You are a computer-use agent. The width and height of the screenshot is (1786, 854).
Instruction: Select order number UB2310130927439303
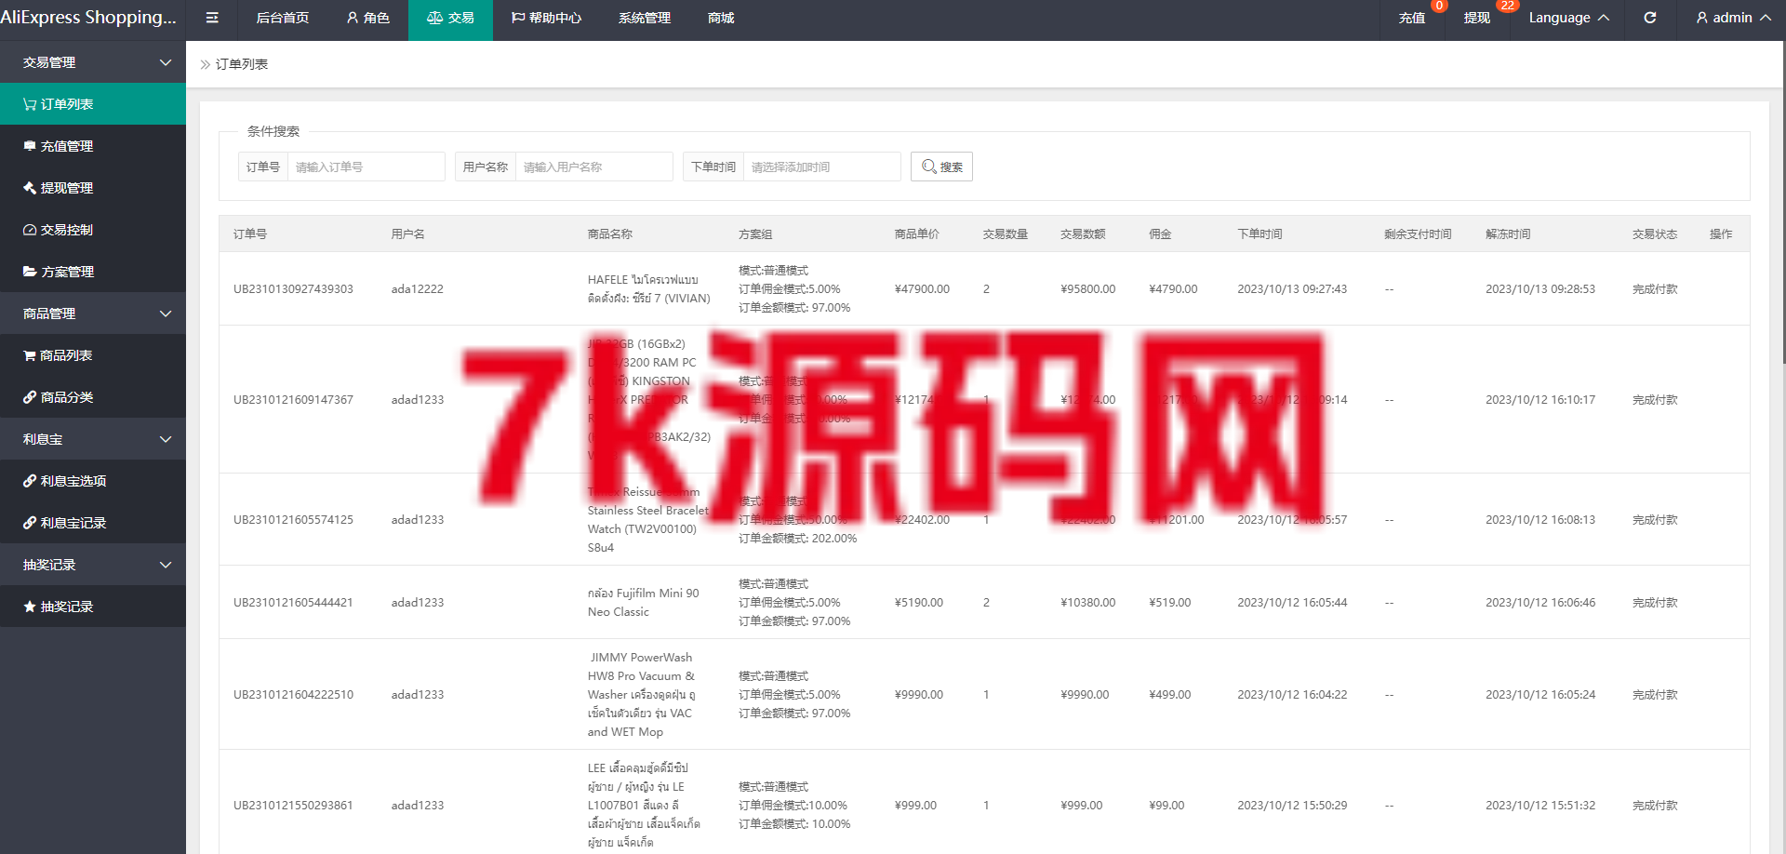click(x=293, y=289)
